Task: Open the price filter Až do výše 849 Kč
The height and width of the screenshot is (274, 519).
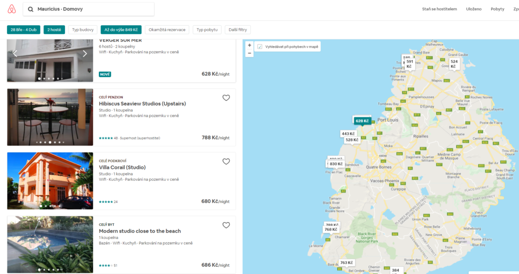Action: click(121, 30)
